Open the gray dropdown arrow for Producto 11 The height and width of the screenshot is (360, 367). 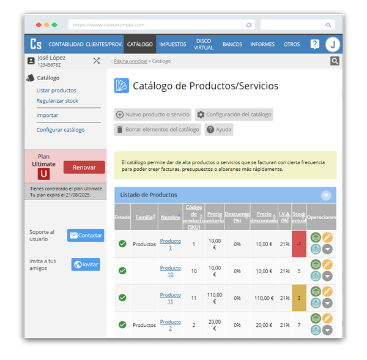click(x=327, y=303)
